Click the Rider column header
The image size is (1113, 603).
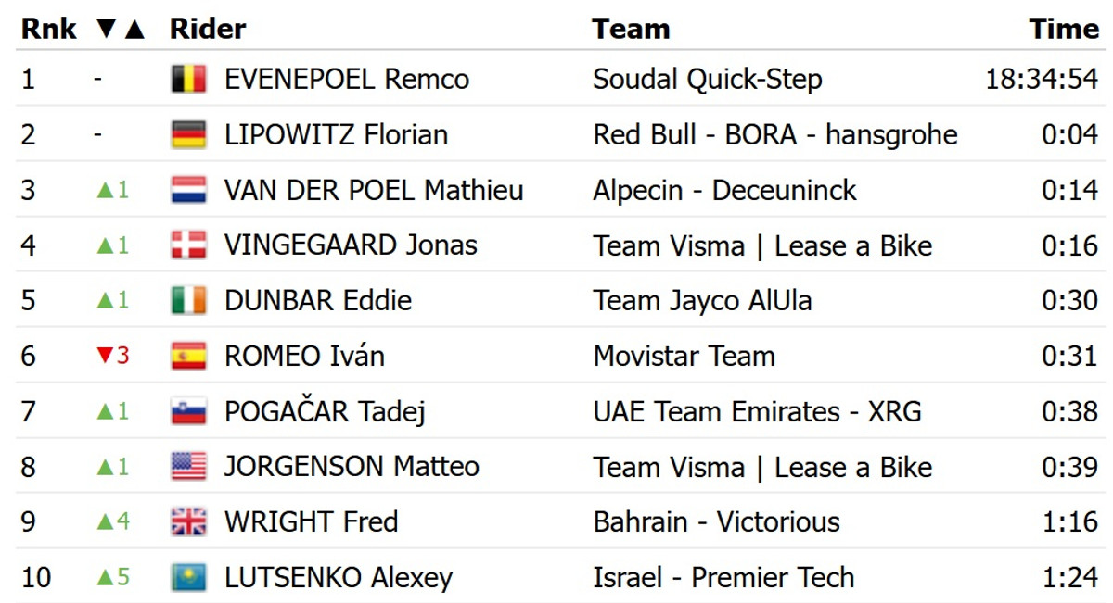pos(208,29)
